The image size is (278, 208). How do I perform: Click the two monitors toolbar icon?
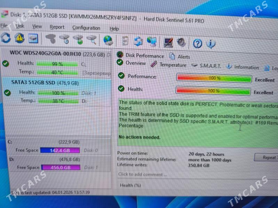coord(152,42)
